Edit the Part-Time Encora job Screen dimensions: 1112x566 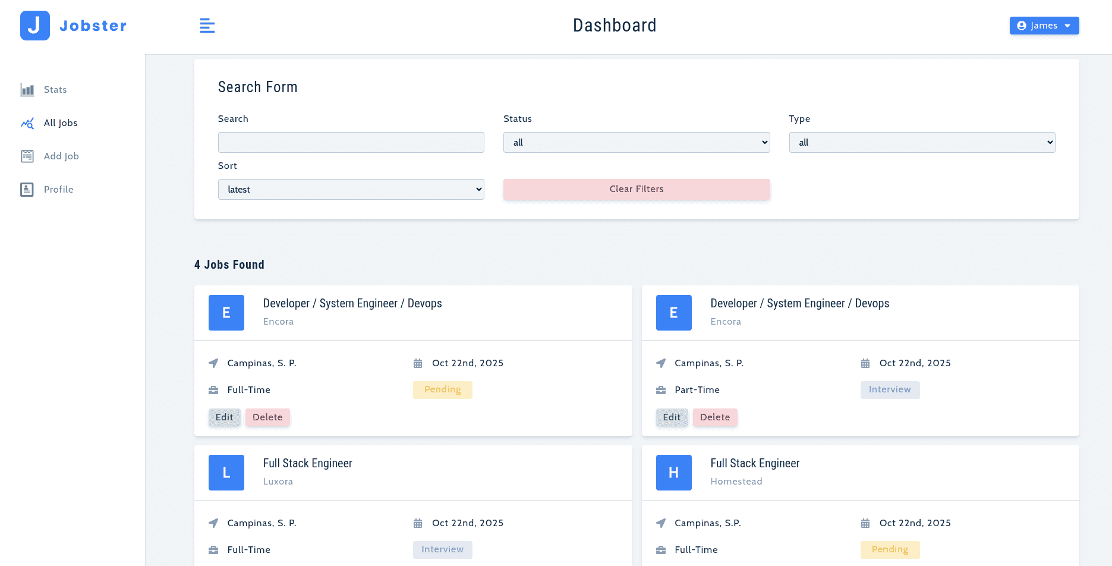click(672, 417)
